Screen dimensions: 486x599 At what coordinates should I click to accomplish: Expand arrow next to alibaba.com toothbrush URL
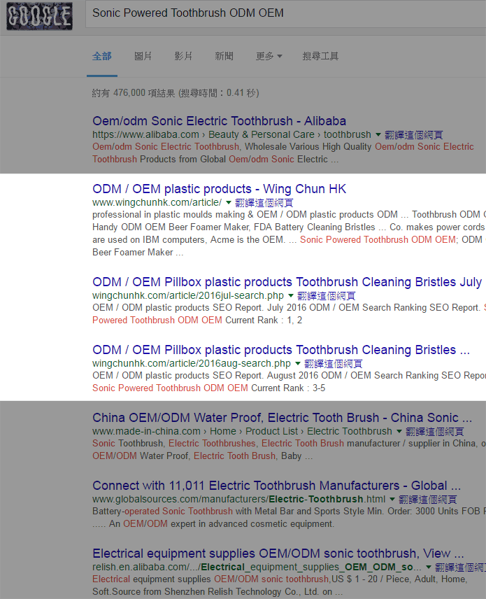click(x=378, y=134)
